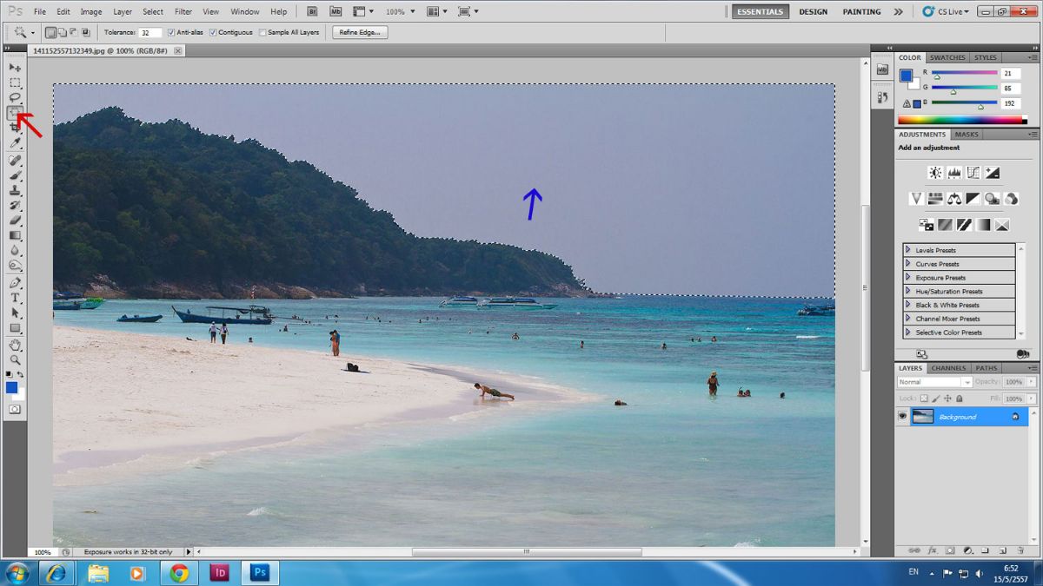Select the Crop tool
This screenshot has height=586, width=1043.
click(15, 128)
